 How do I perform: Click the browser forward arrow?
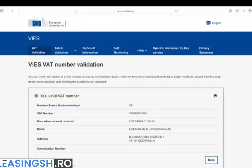point(19,11)
